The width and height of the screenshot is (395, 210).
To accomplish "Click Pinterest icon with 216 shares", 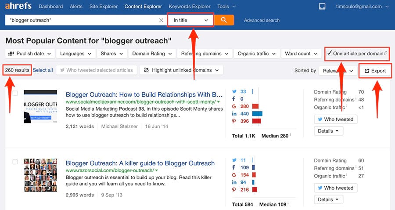I will click(234, 190).
